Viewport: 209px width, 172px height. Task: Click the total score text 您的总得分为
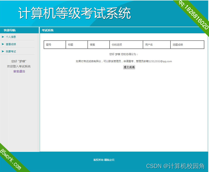(129, 54)
